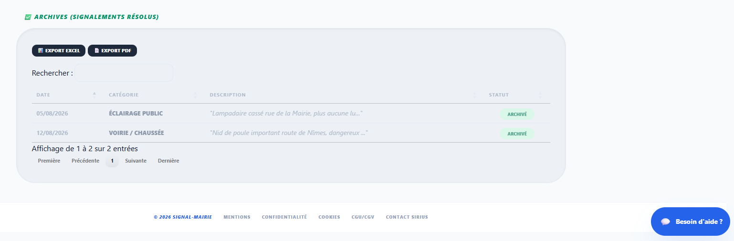
Task: Open the Confidentialité footer link
Action: coord(284,217)
